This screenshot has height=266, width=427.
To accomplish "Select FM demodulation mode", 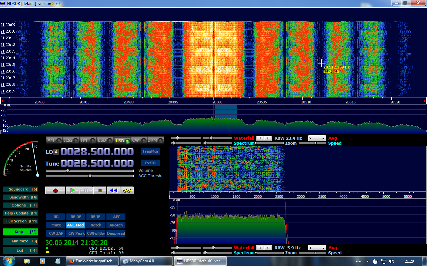I will (x=88, y=140).
